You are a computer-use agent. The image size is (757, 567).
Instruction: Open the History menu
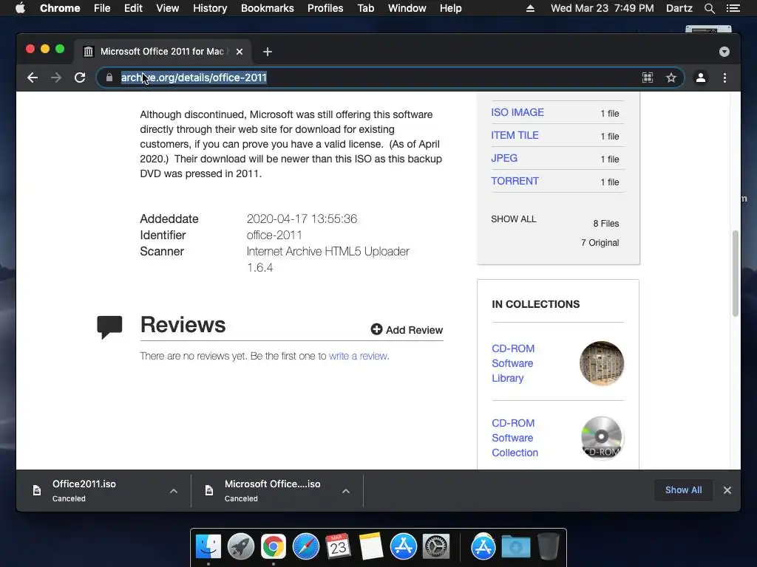coord(210,8)
